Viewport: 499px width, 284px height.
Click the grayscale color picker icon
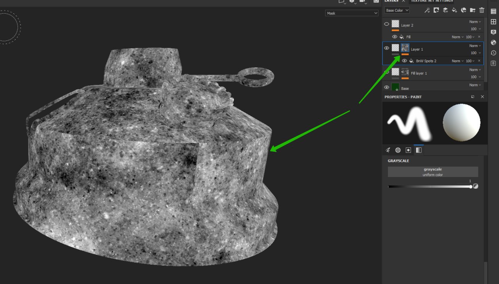tap(476, 186)
